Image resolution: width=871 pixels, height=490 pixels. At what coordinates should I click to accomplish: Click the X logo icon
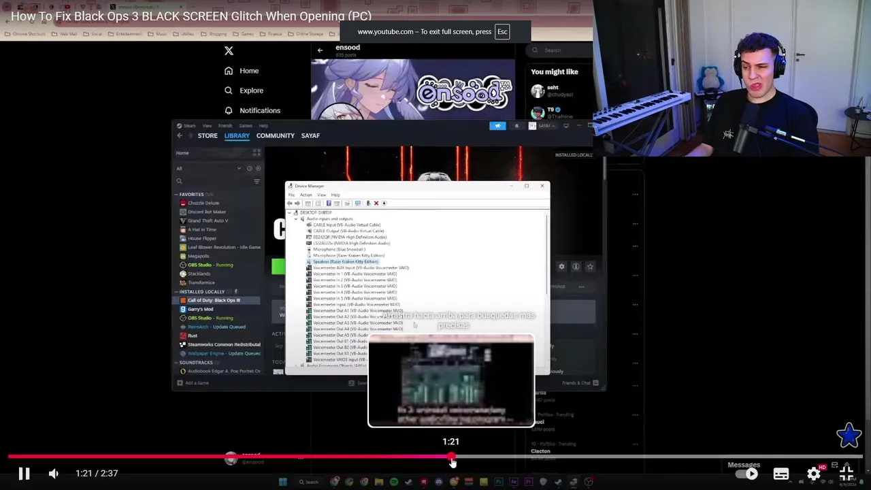[x=229, y=50]
